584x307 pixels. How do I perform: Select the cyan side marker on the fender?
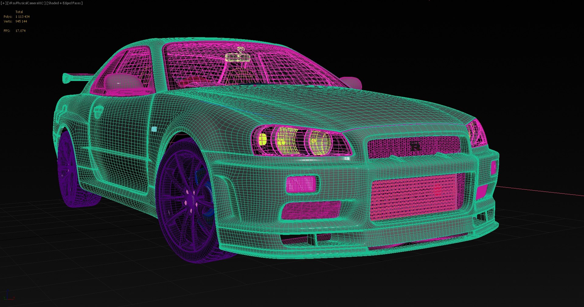pyautogui.click(x=154, y=129)
